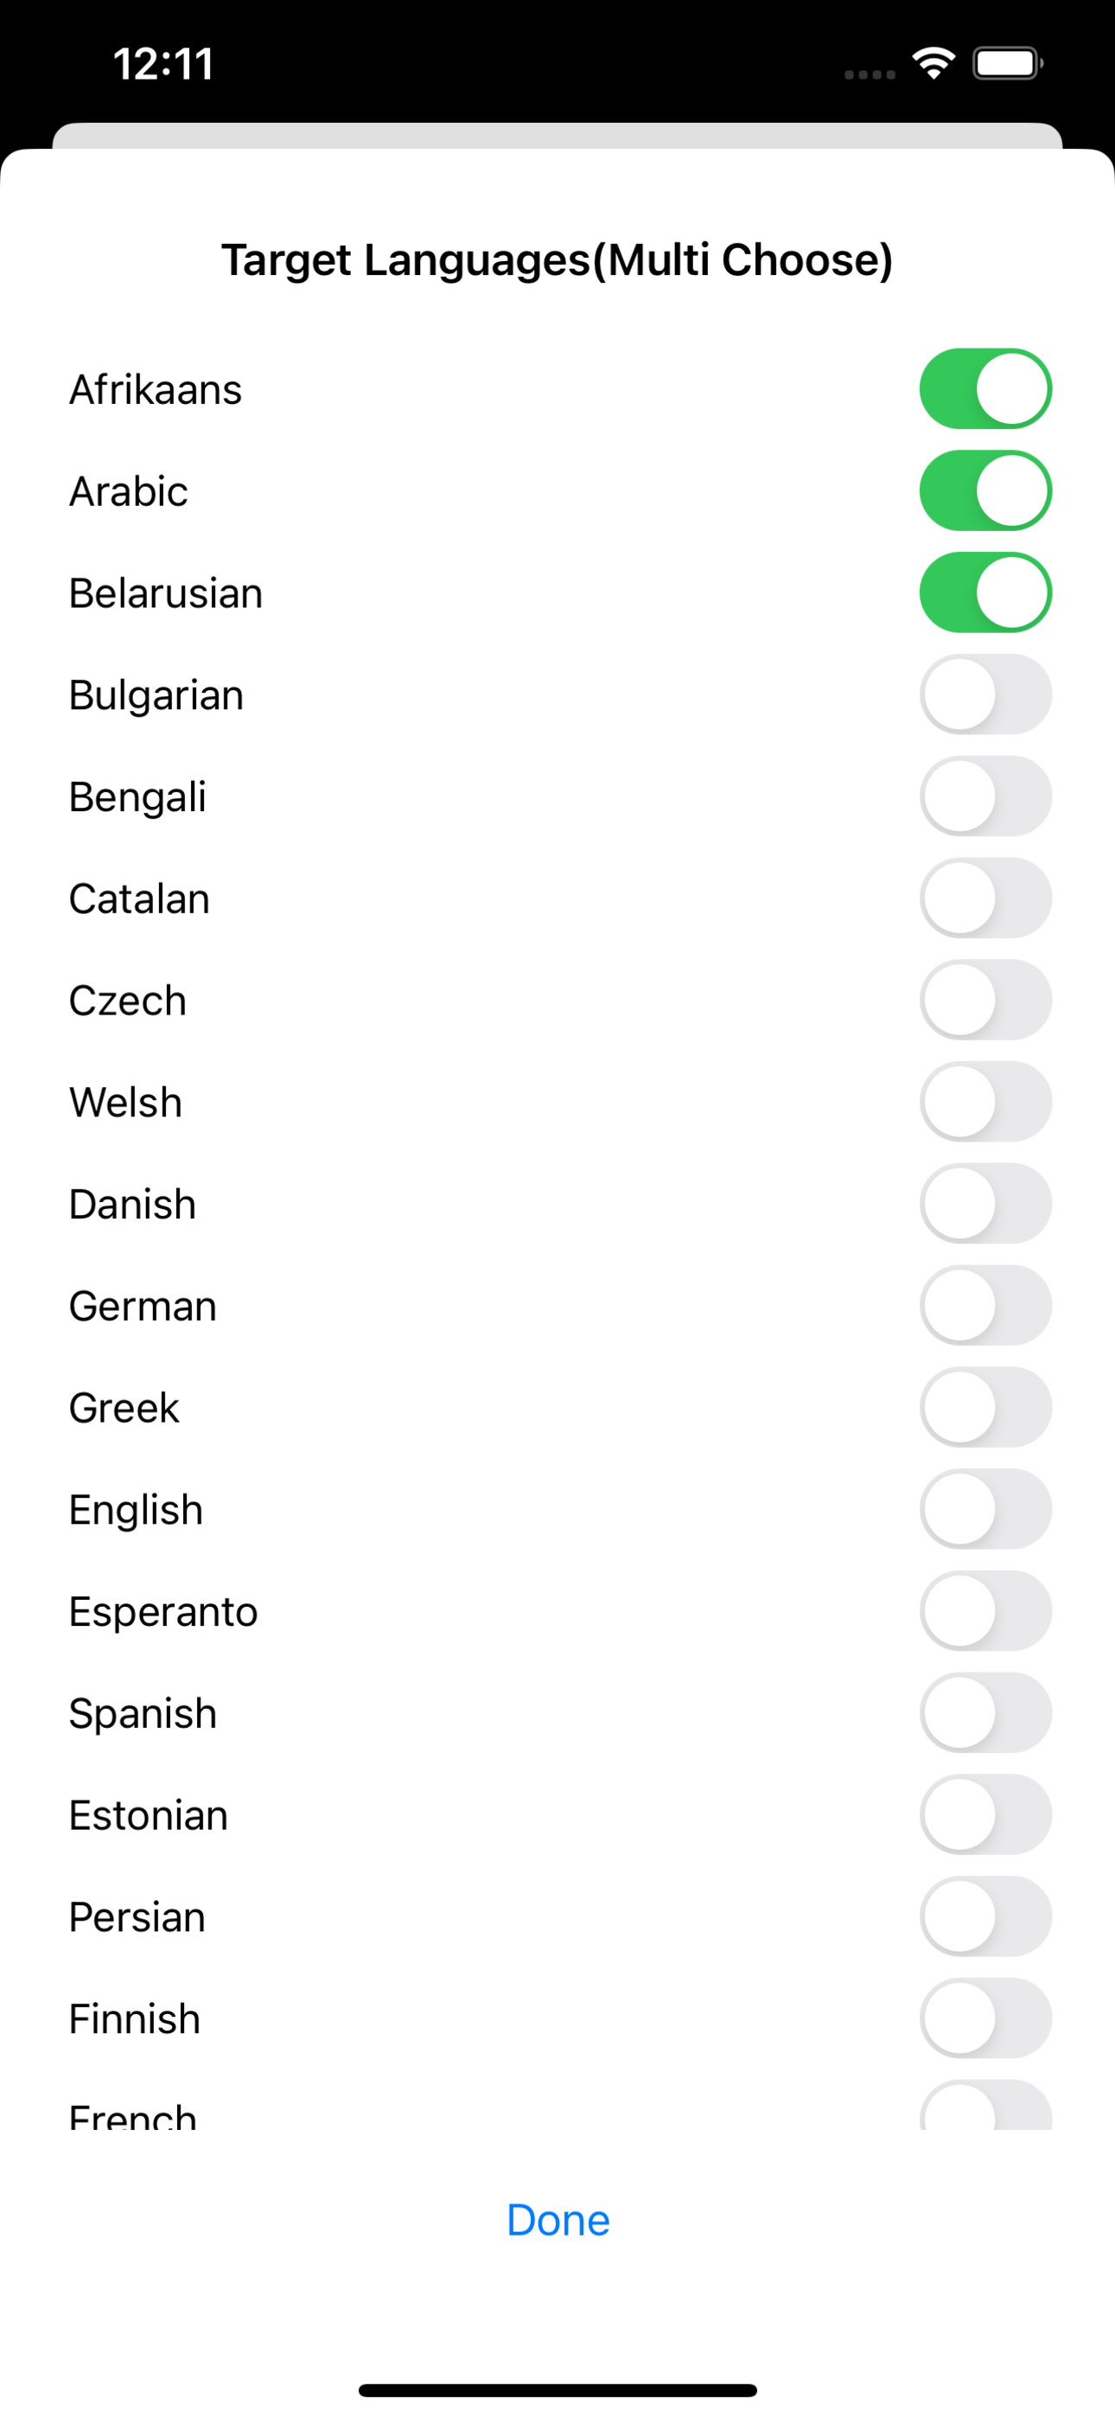Tap the Done button

click(557, 2220)
